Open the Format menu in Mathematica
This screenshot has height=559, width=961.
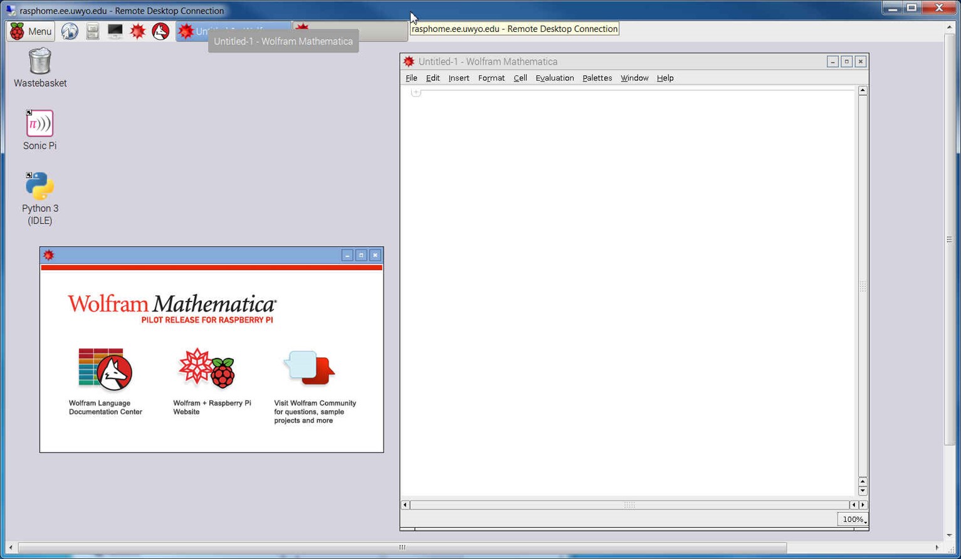pos(491,78)
